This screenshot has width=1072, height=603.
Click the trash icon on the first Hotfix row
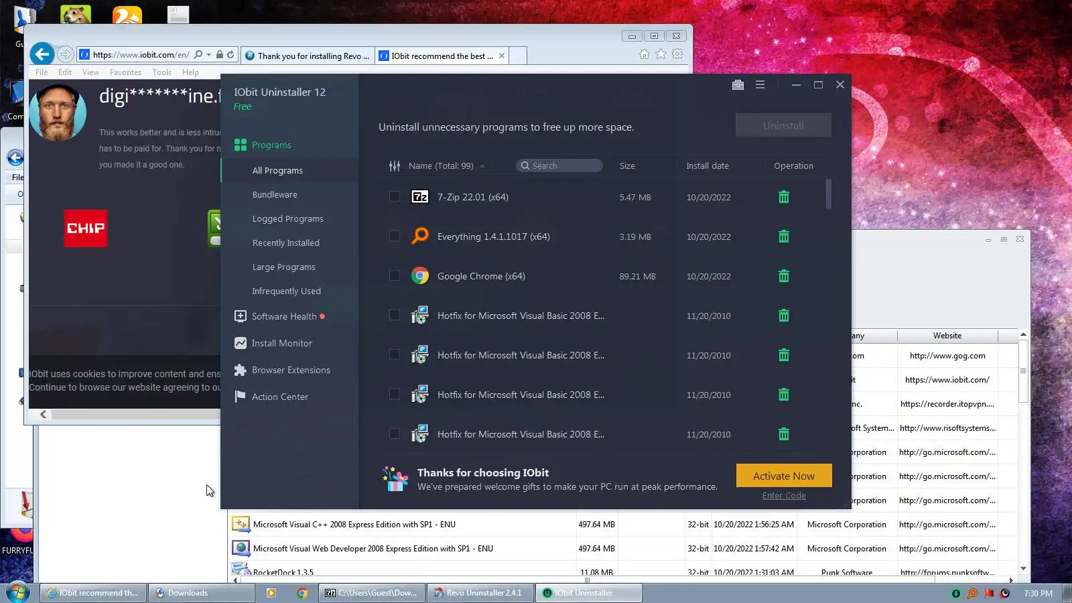[784, 316]
